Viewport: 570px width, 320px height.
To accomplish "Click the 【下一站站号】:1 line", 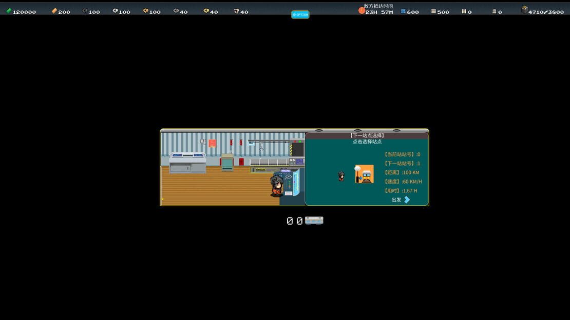I will pyautogui.click(x=402, y=164).
